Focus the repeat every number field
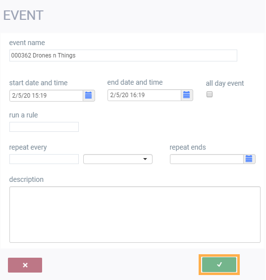The height and width of the screenshot is (280, 266). coord(44,159)
